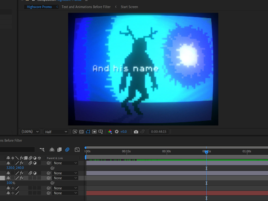Click the Start Screen breadcrumb link

(129, 7)
